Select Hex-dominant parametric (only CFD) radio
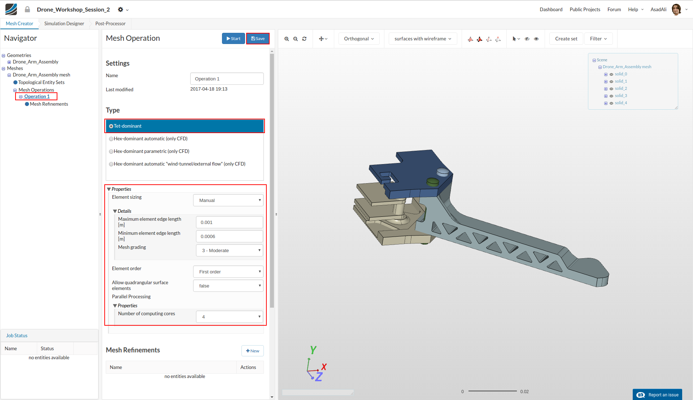The image size is (693, 400). (111, 151)
